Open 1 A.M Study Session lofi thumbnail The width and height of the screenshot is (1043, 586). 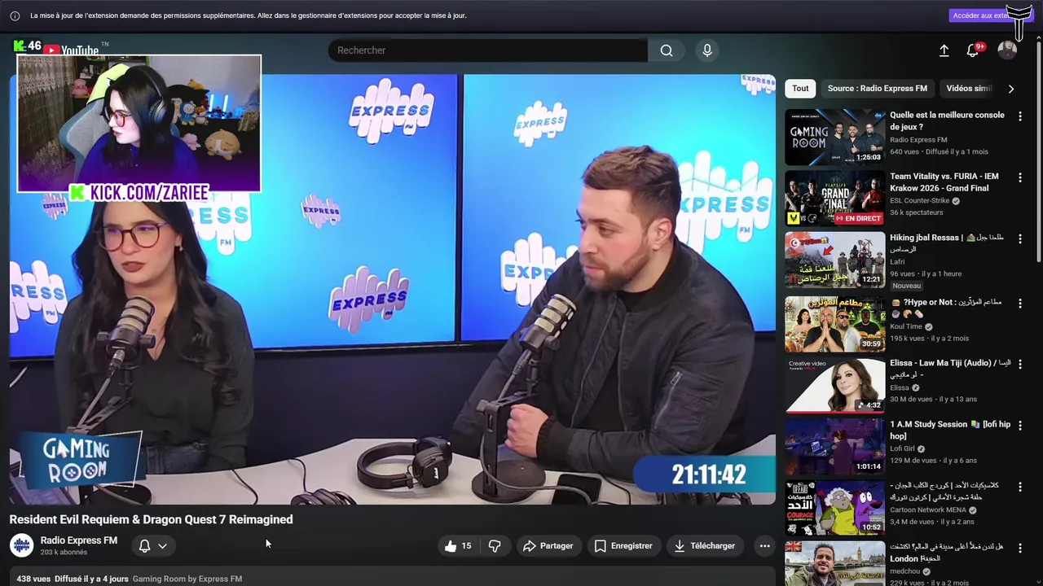(x=834, y=446)
